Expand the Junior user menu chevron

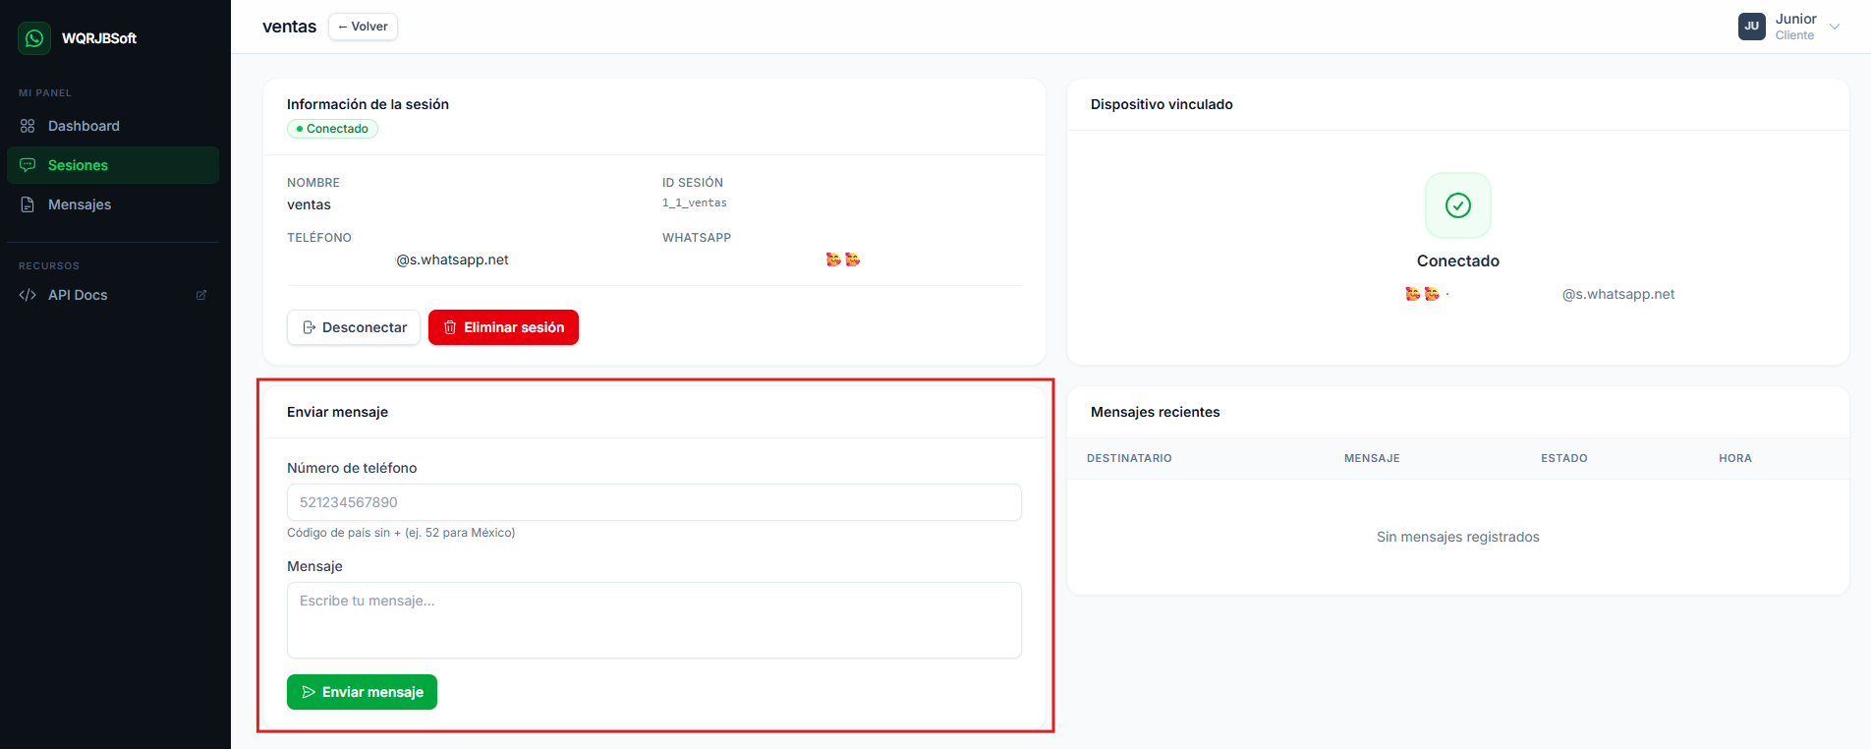pyautogui.click(x=1834, y=27)
